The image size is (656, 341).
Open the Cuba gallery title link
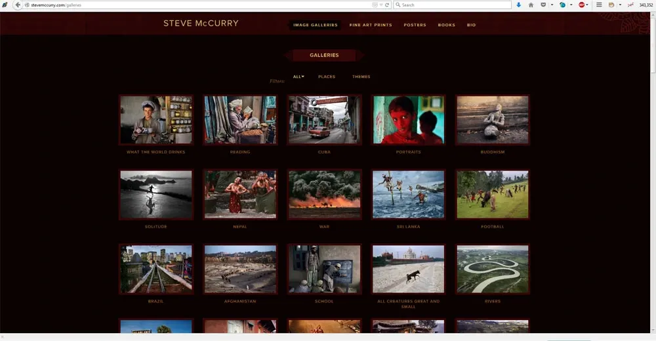click(324, 152)
